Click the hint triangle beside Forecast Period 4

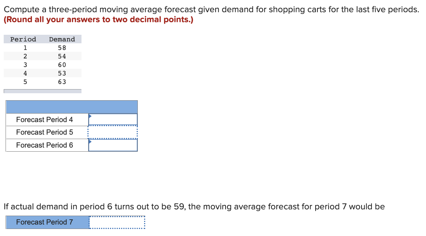89,115
